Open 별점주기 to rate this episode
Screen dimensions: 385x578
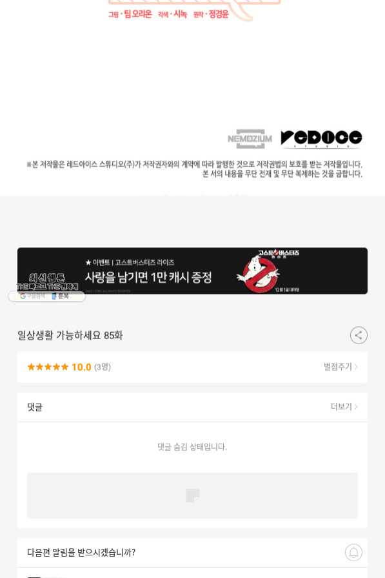point(341,367)
